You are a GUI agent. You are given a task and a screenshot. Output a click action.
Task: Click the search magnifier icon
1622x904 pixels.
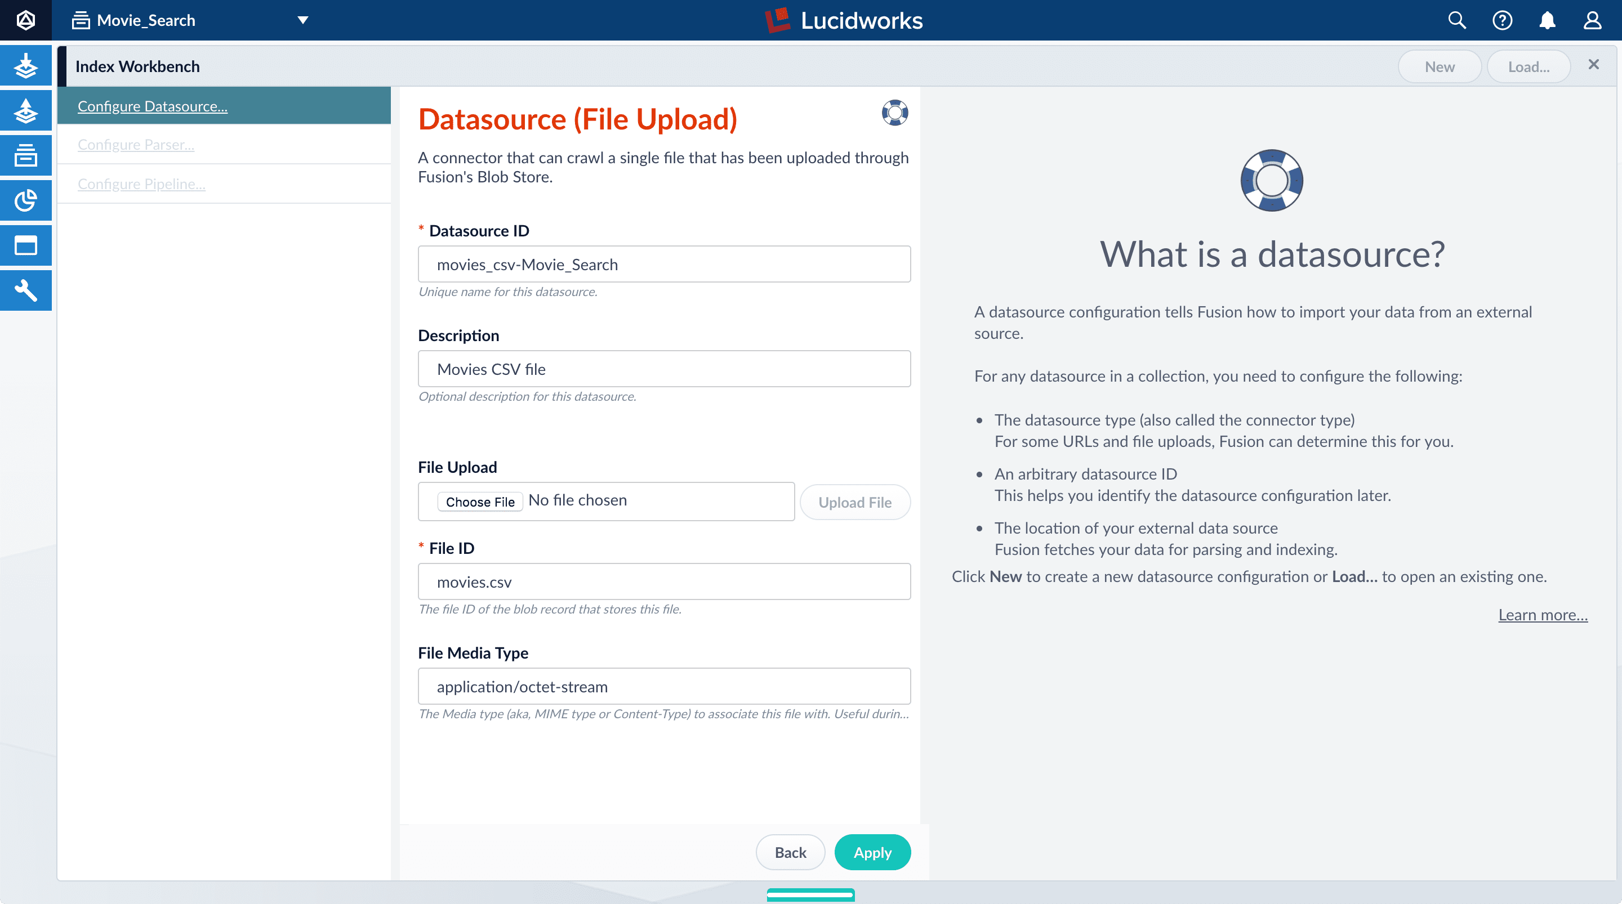(x=1456, y=20)
